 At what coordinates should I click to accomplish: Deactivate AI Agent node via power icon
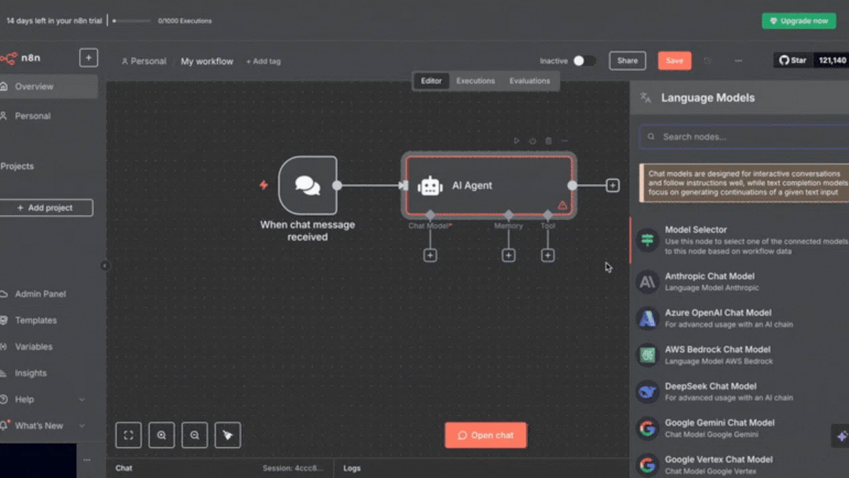(x=533, y=141)
